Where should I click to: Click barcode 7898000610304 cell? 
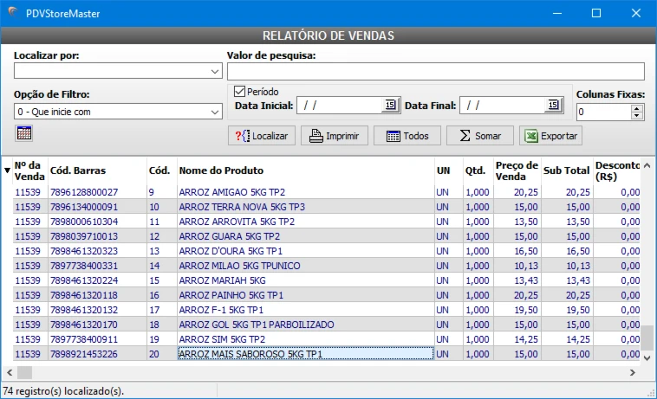pos(97,222)
